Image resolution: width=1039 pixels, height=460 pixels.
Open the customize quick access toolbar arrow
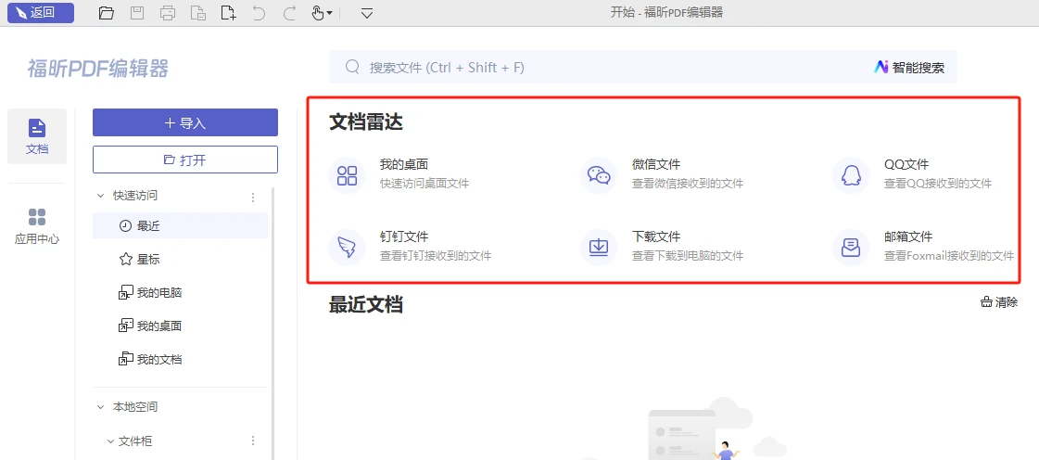coord(366,13)
